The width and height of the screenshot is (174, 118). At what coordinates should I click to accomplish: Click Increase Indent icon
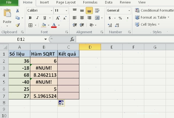point(82,25)
